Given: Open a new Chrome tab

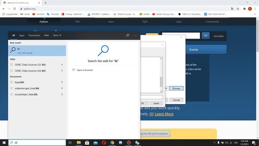Looking at the screenshot, I should pos(45,3).
